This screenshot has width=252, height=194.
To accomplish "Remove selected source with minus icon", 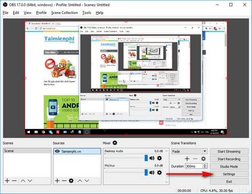I will 64,181.
